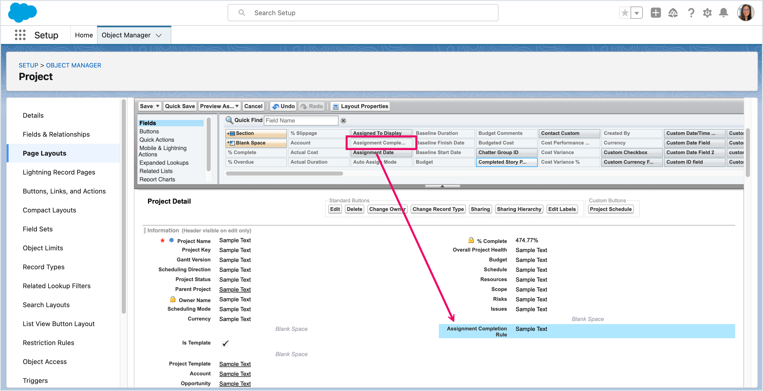Click the Search Setup input
Viewport: 763px width, 391px height.
[x=363, y=13]
